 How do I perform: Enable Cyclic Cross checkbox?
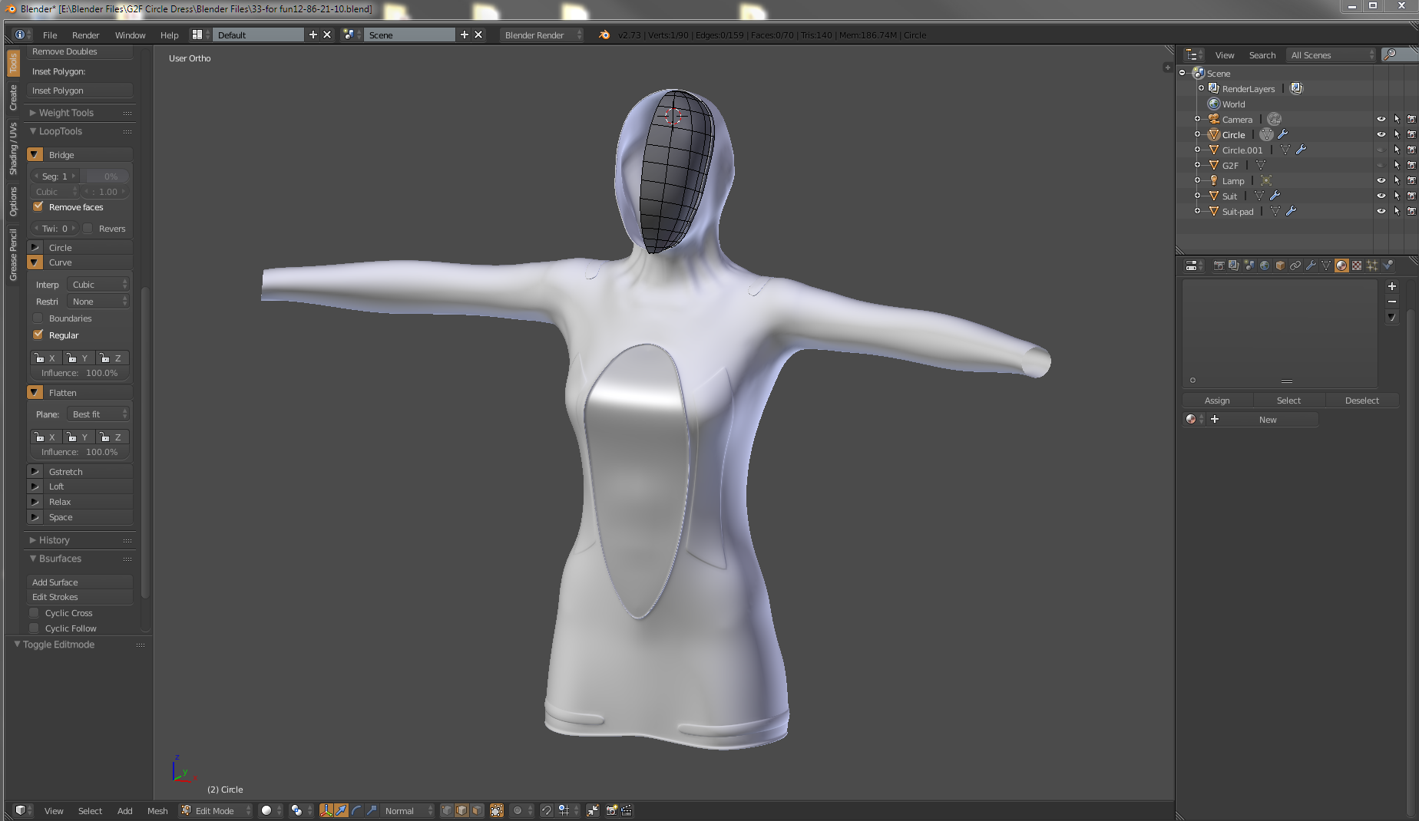35,612
